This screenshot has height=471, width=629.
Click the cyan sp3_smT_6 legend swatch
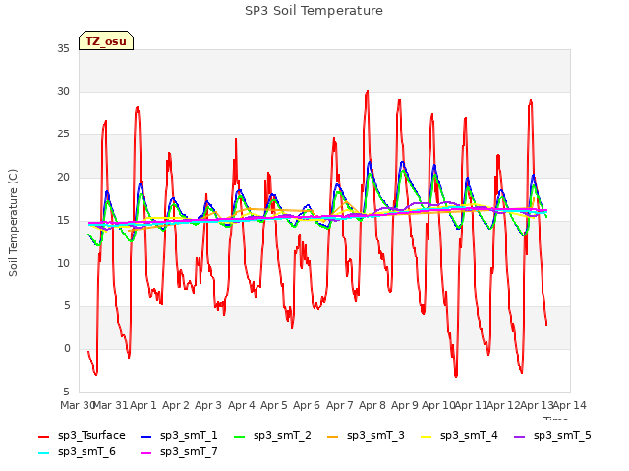point(43,453)
